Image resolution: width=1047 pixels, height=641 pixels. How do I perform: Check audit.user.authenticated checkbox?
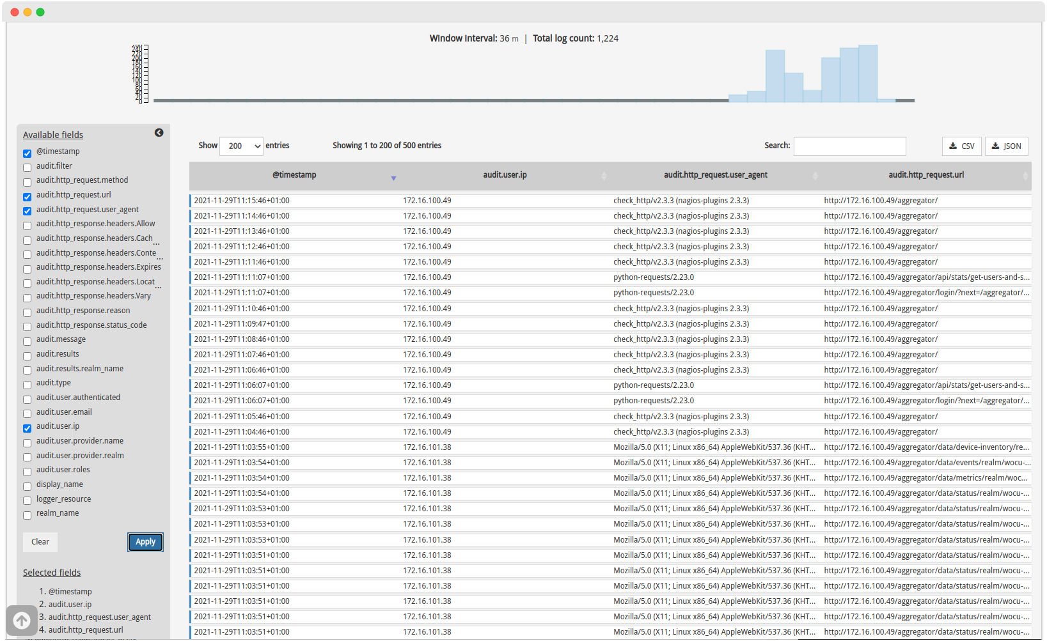tap(27, 399)
